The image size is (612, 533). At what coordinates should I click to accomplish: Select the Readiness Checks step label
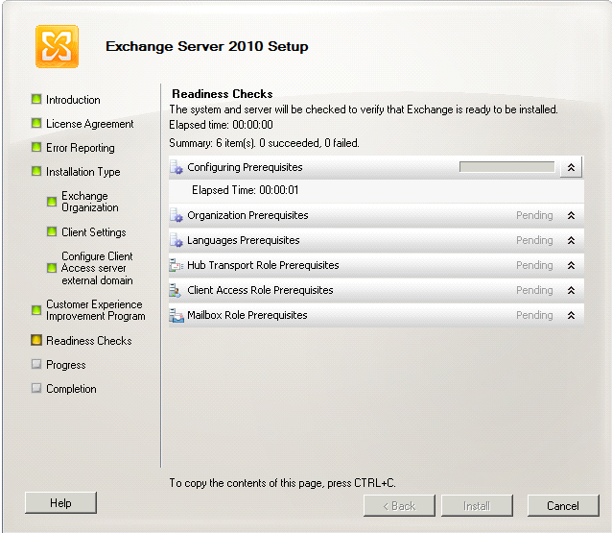click(89, 341)
